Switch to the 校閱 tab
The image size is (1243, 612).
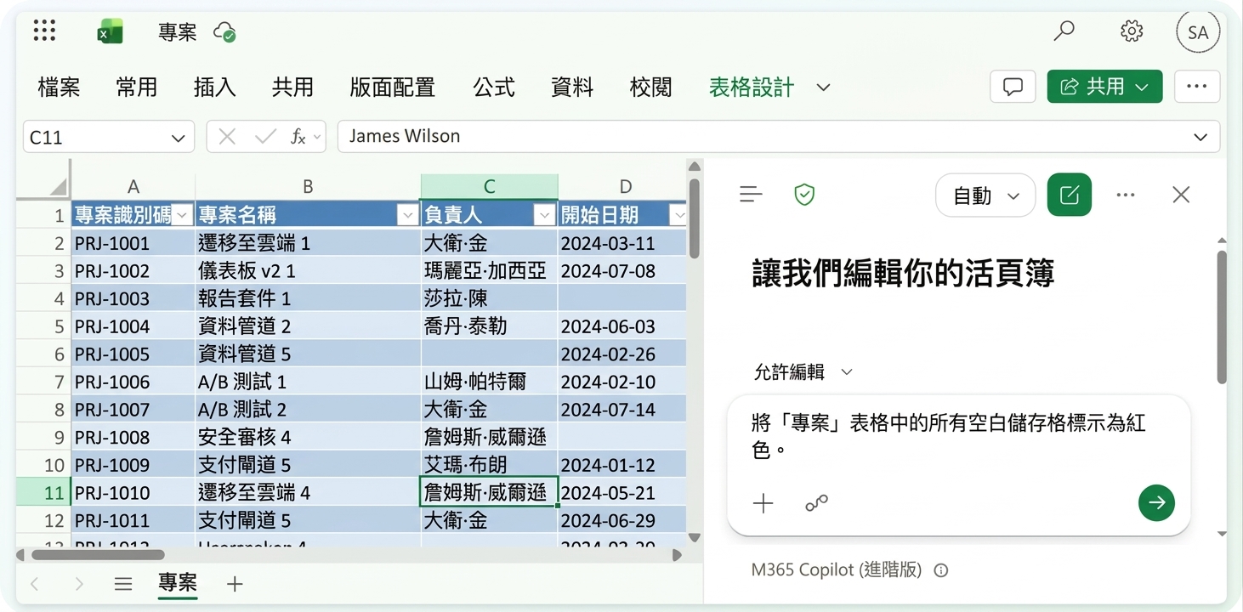pos(651,87)
